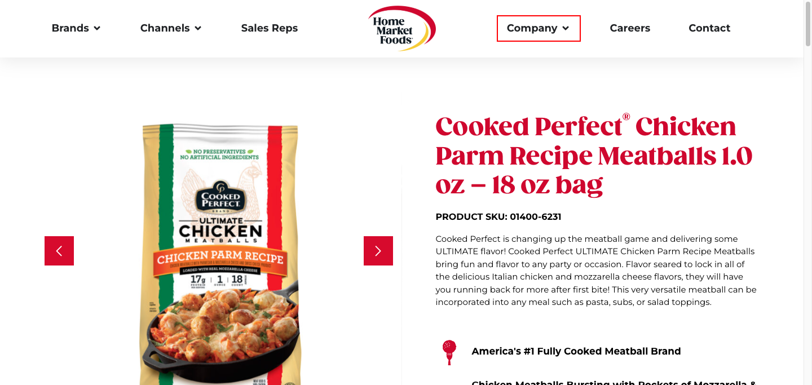The height and width of the screenshot is (385, 812).
Task: Open the Channels menu label
Action: tap(165, 28)
